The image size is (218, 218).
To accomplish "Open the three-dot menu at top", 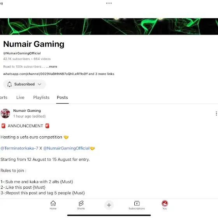I will 109,3.
